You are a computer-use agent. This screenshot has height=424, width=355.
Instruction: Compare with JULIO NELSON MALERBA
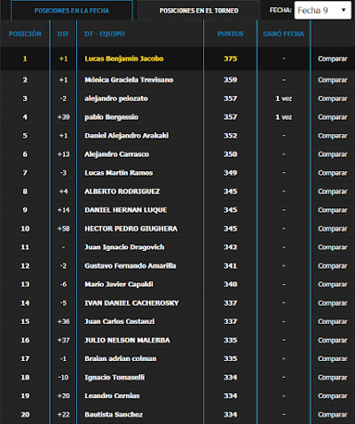pos(333,341)
